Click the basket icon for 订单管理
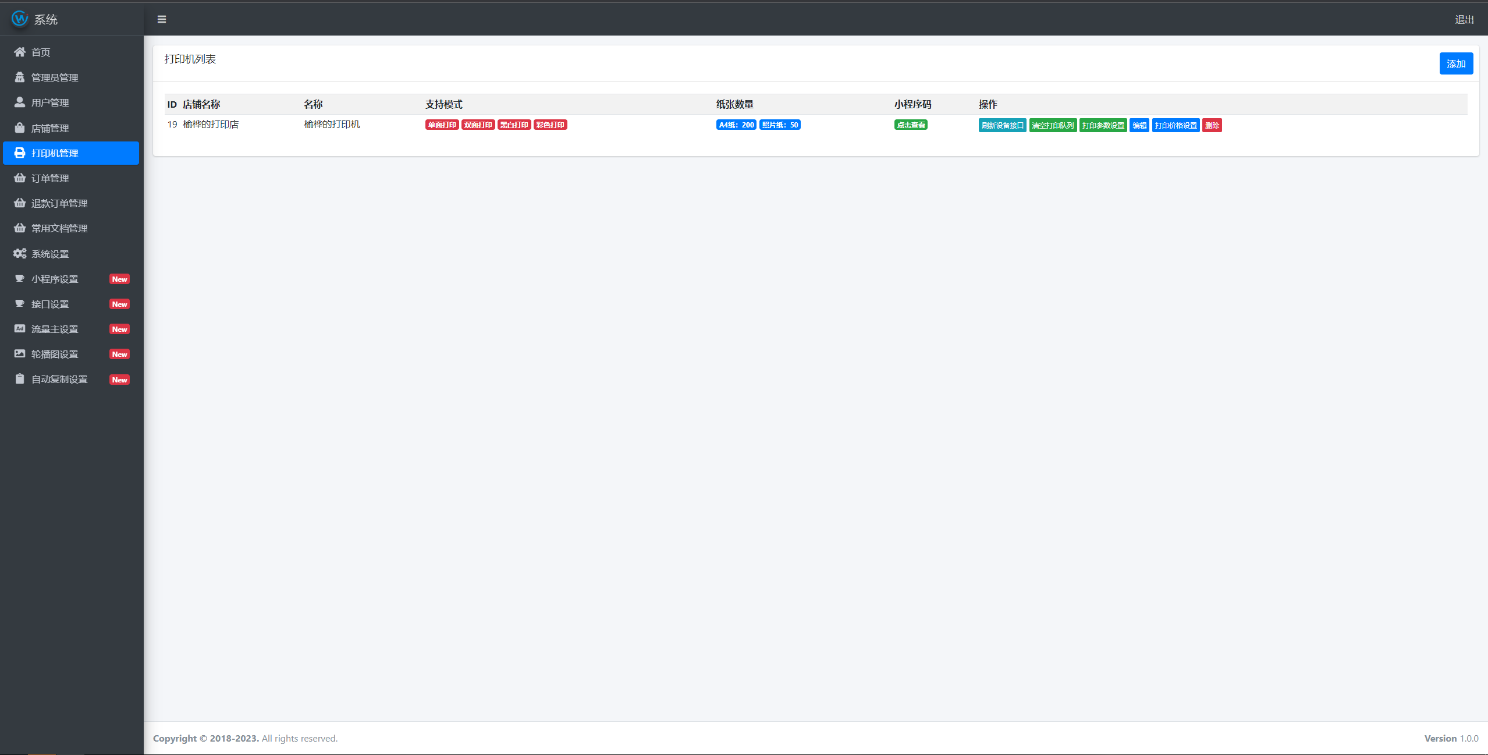1488x755 pixels. pyautogui.click(x=20, y=178)
